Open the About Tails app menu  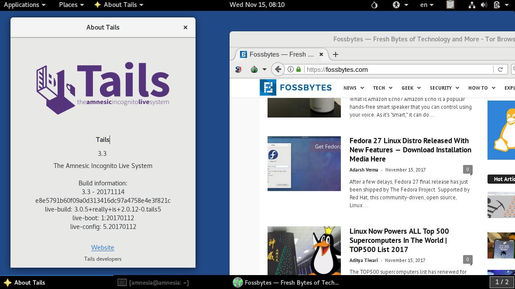point(119,5)
